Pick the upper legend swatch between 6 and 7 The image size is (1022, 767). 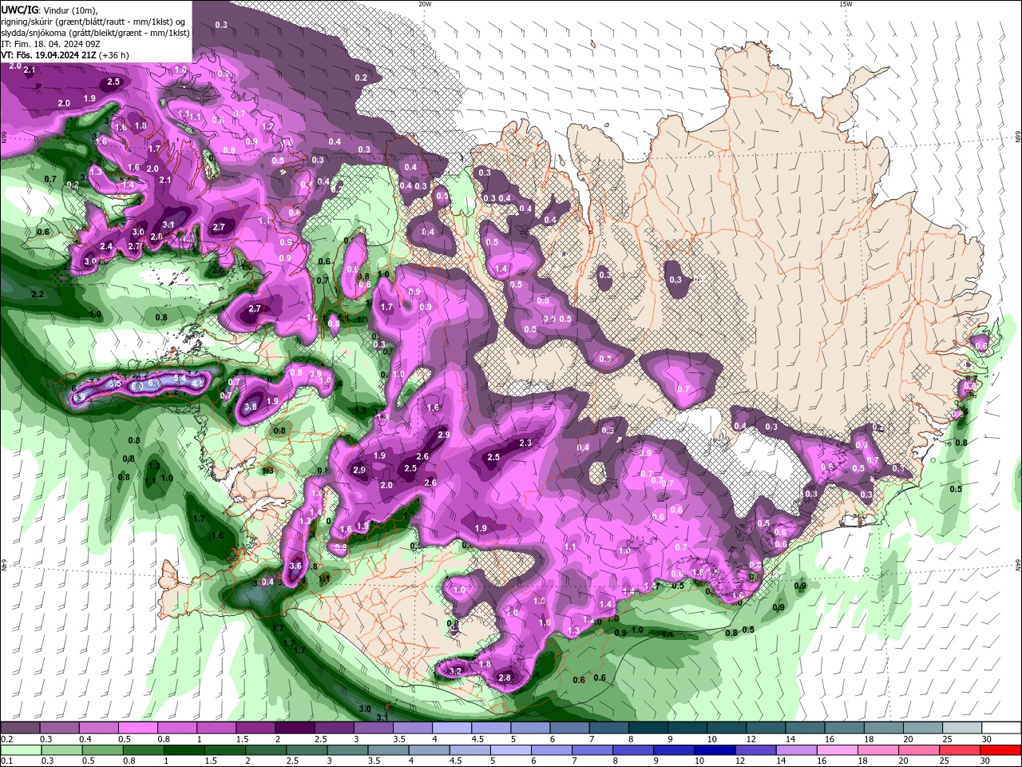tap(569, 728)
